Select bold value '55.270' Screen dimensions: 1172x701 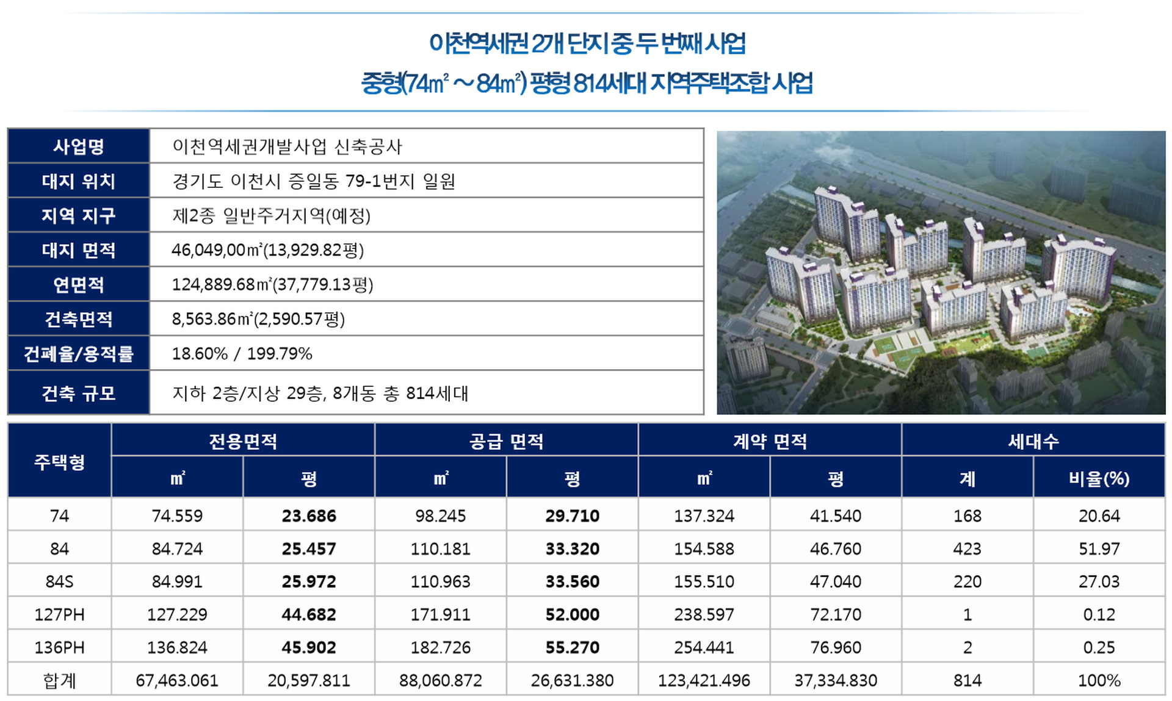click(573, 647)
